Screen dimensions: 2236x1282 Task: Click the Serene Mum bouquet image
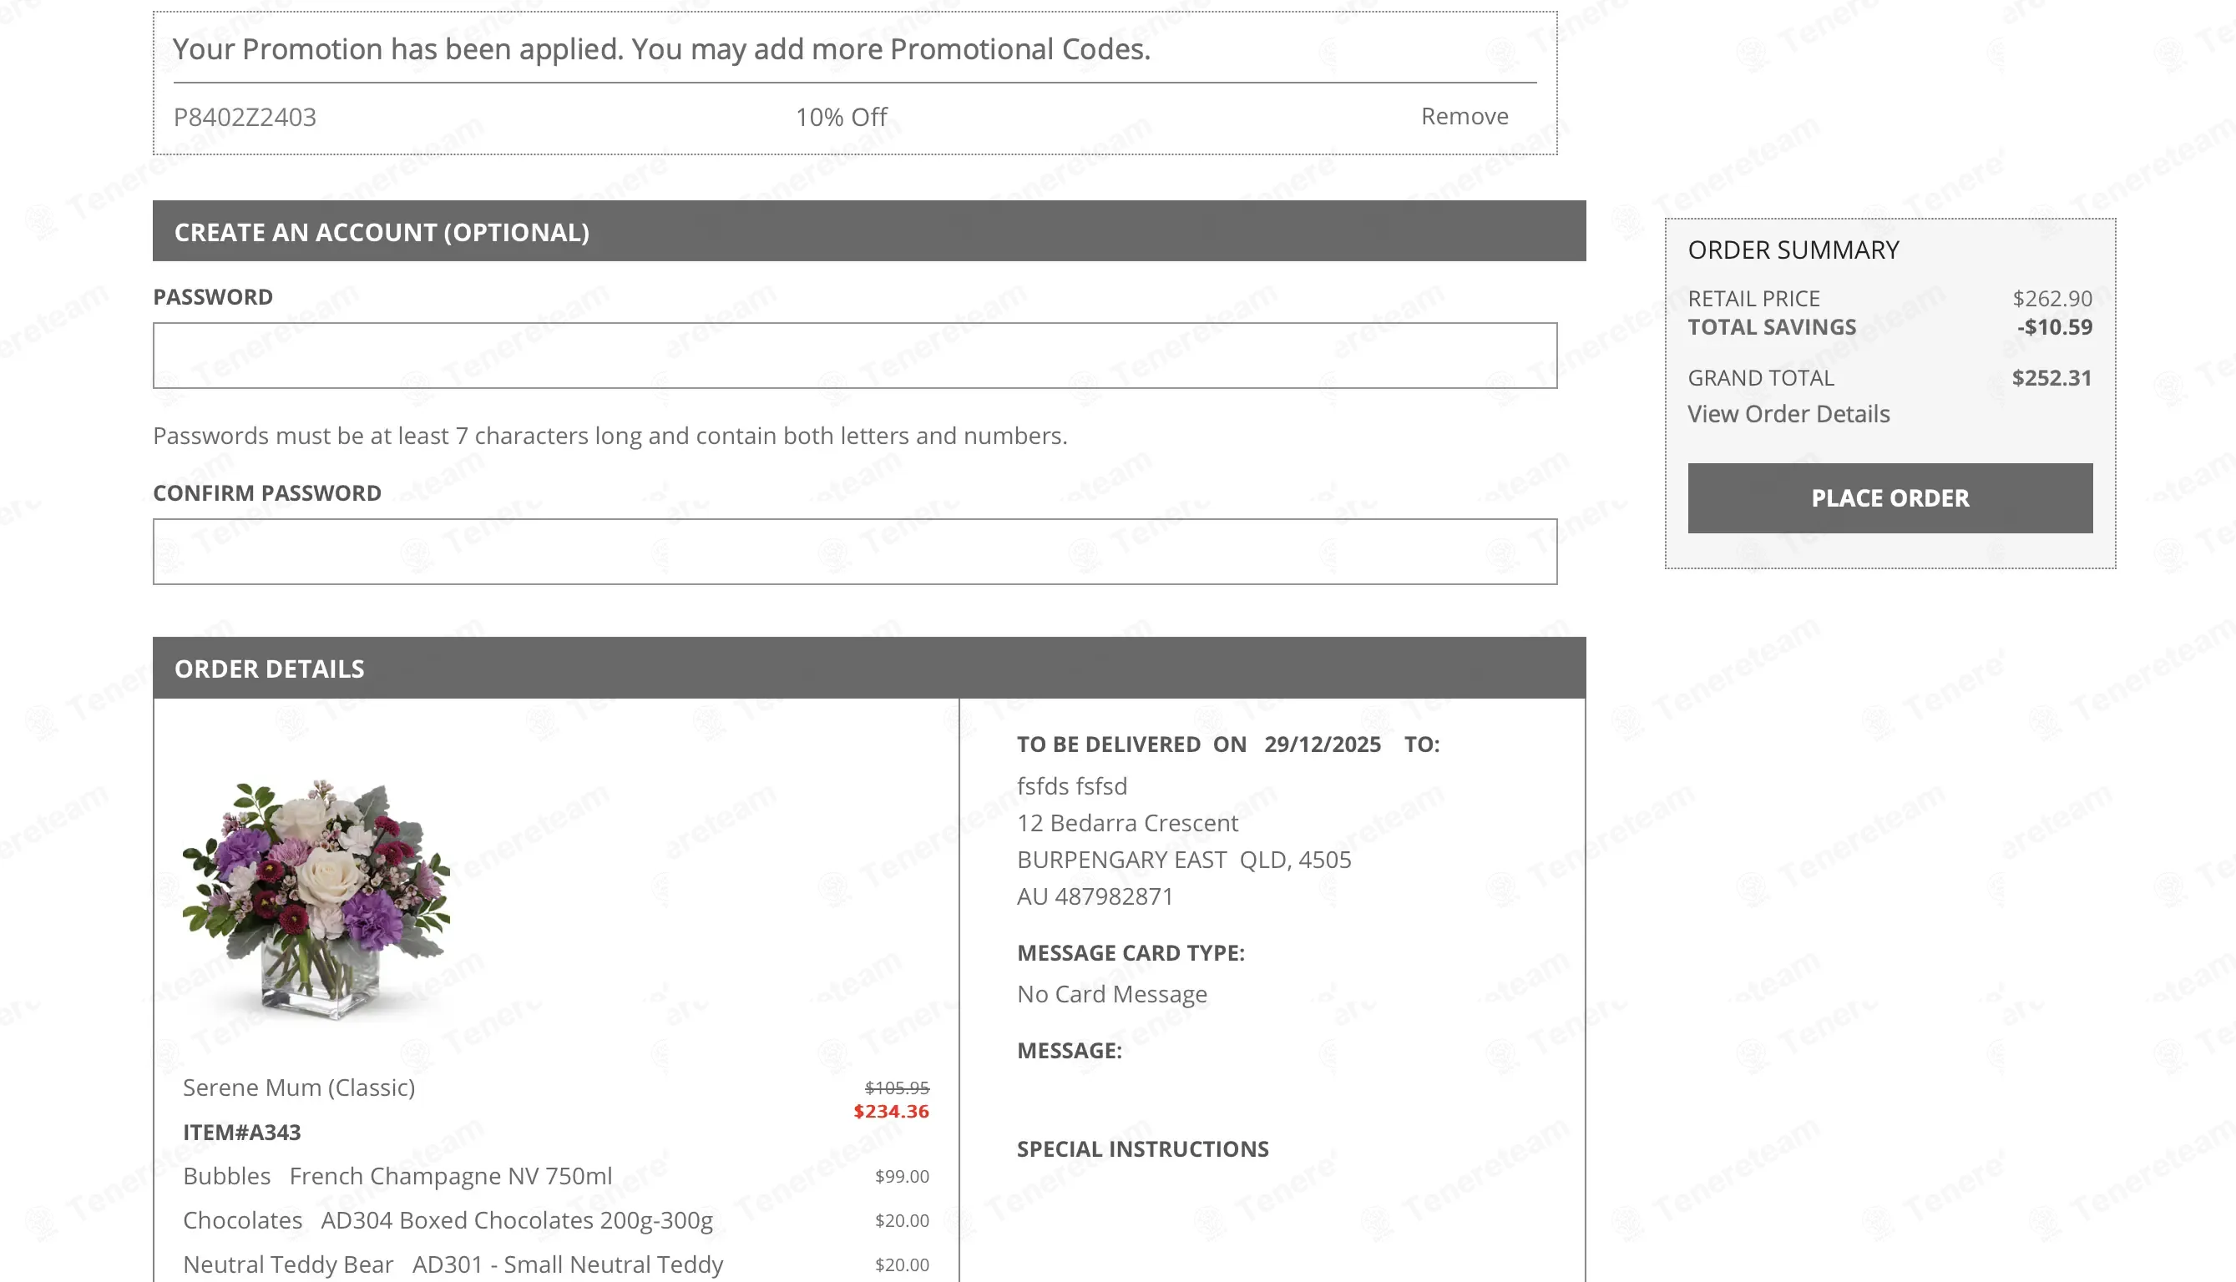[x=316, y=900]
